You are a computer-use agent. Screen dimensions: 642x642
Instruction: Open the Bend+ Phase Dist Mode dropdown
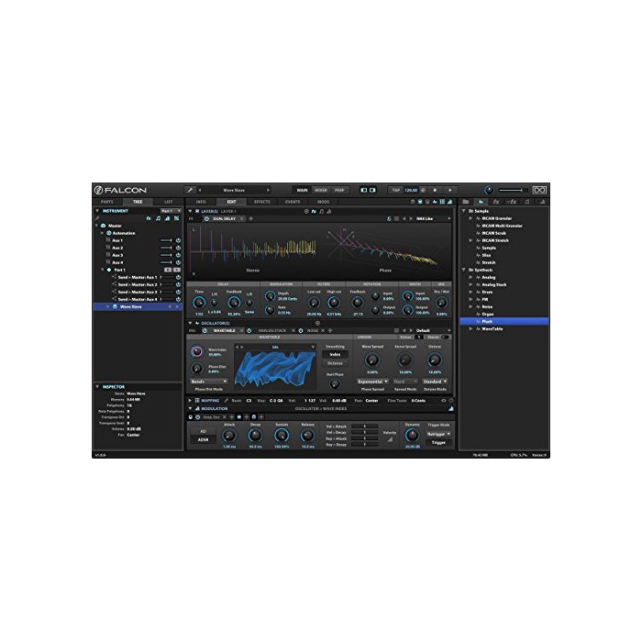click(209, 381)
